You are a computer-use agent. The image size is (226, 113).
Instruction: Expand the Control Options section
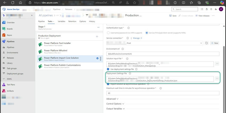[x=115, y=104]
